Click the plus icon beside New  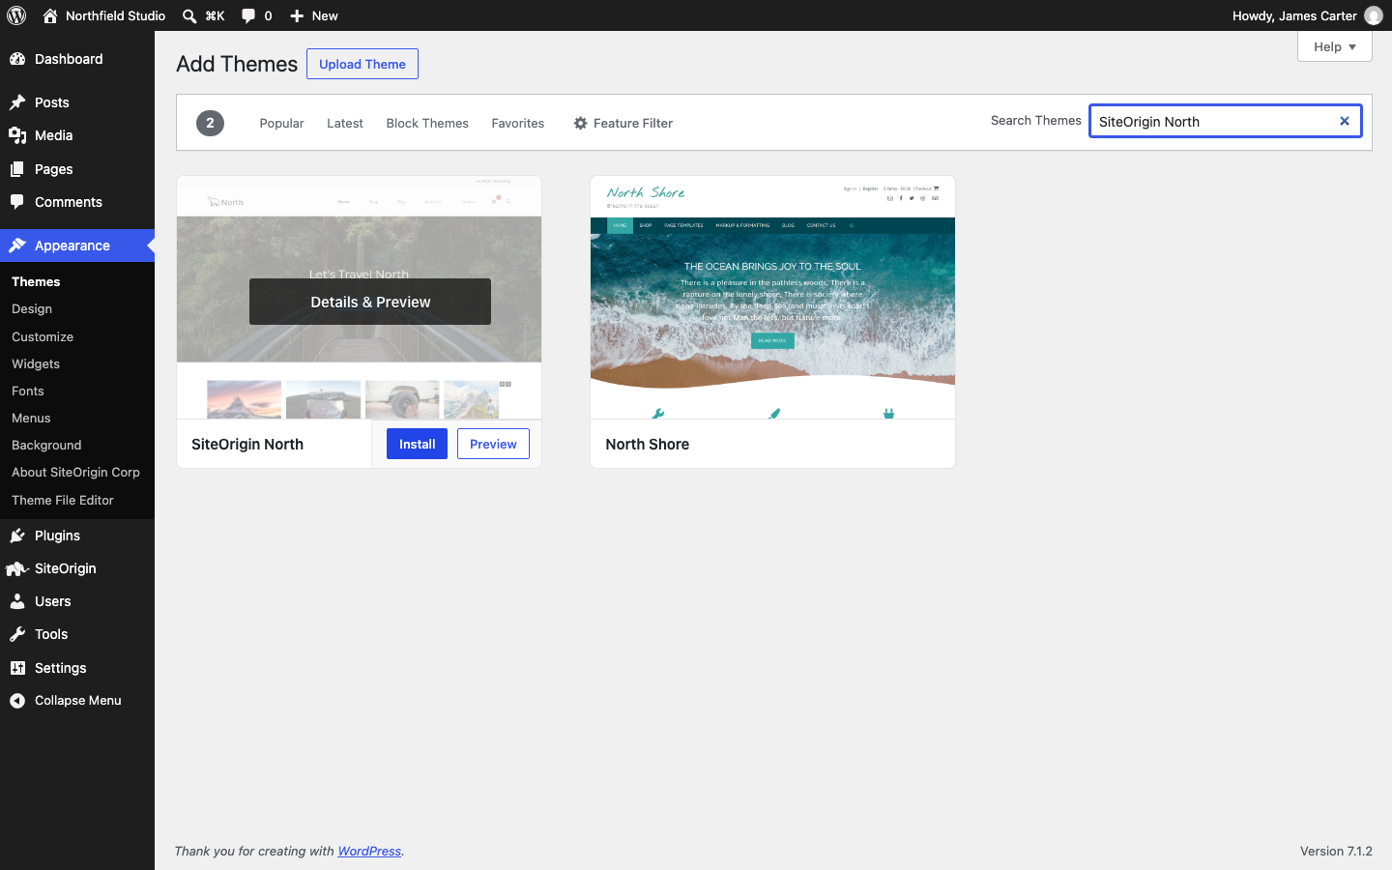click(x=297, y=15)
